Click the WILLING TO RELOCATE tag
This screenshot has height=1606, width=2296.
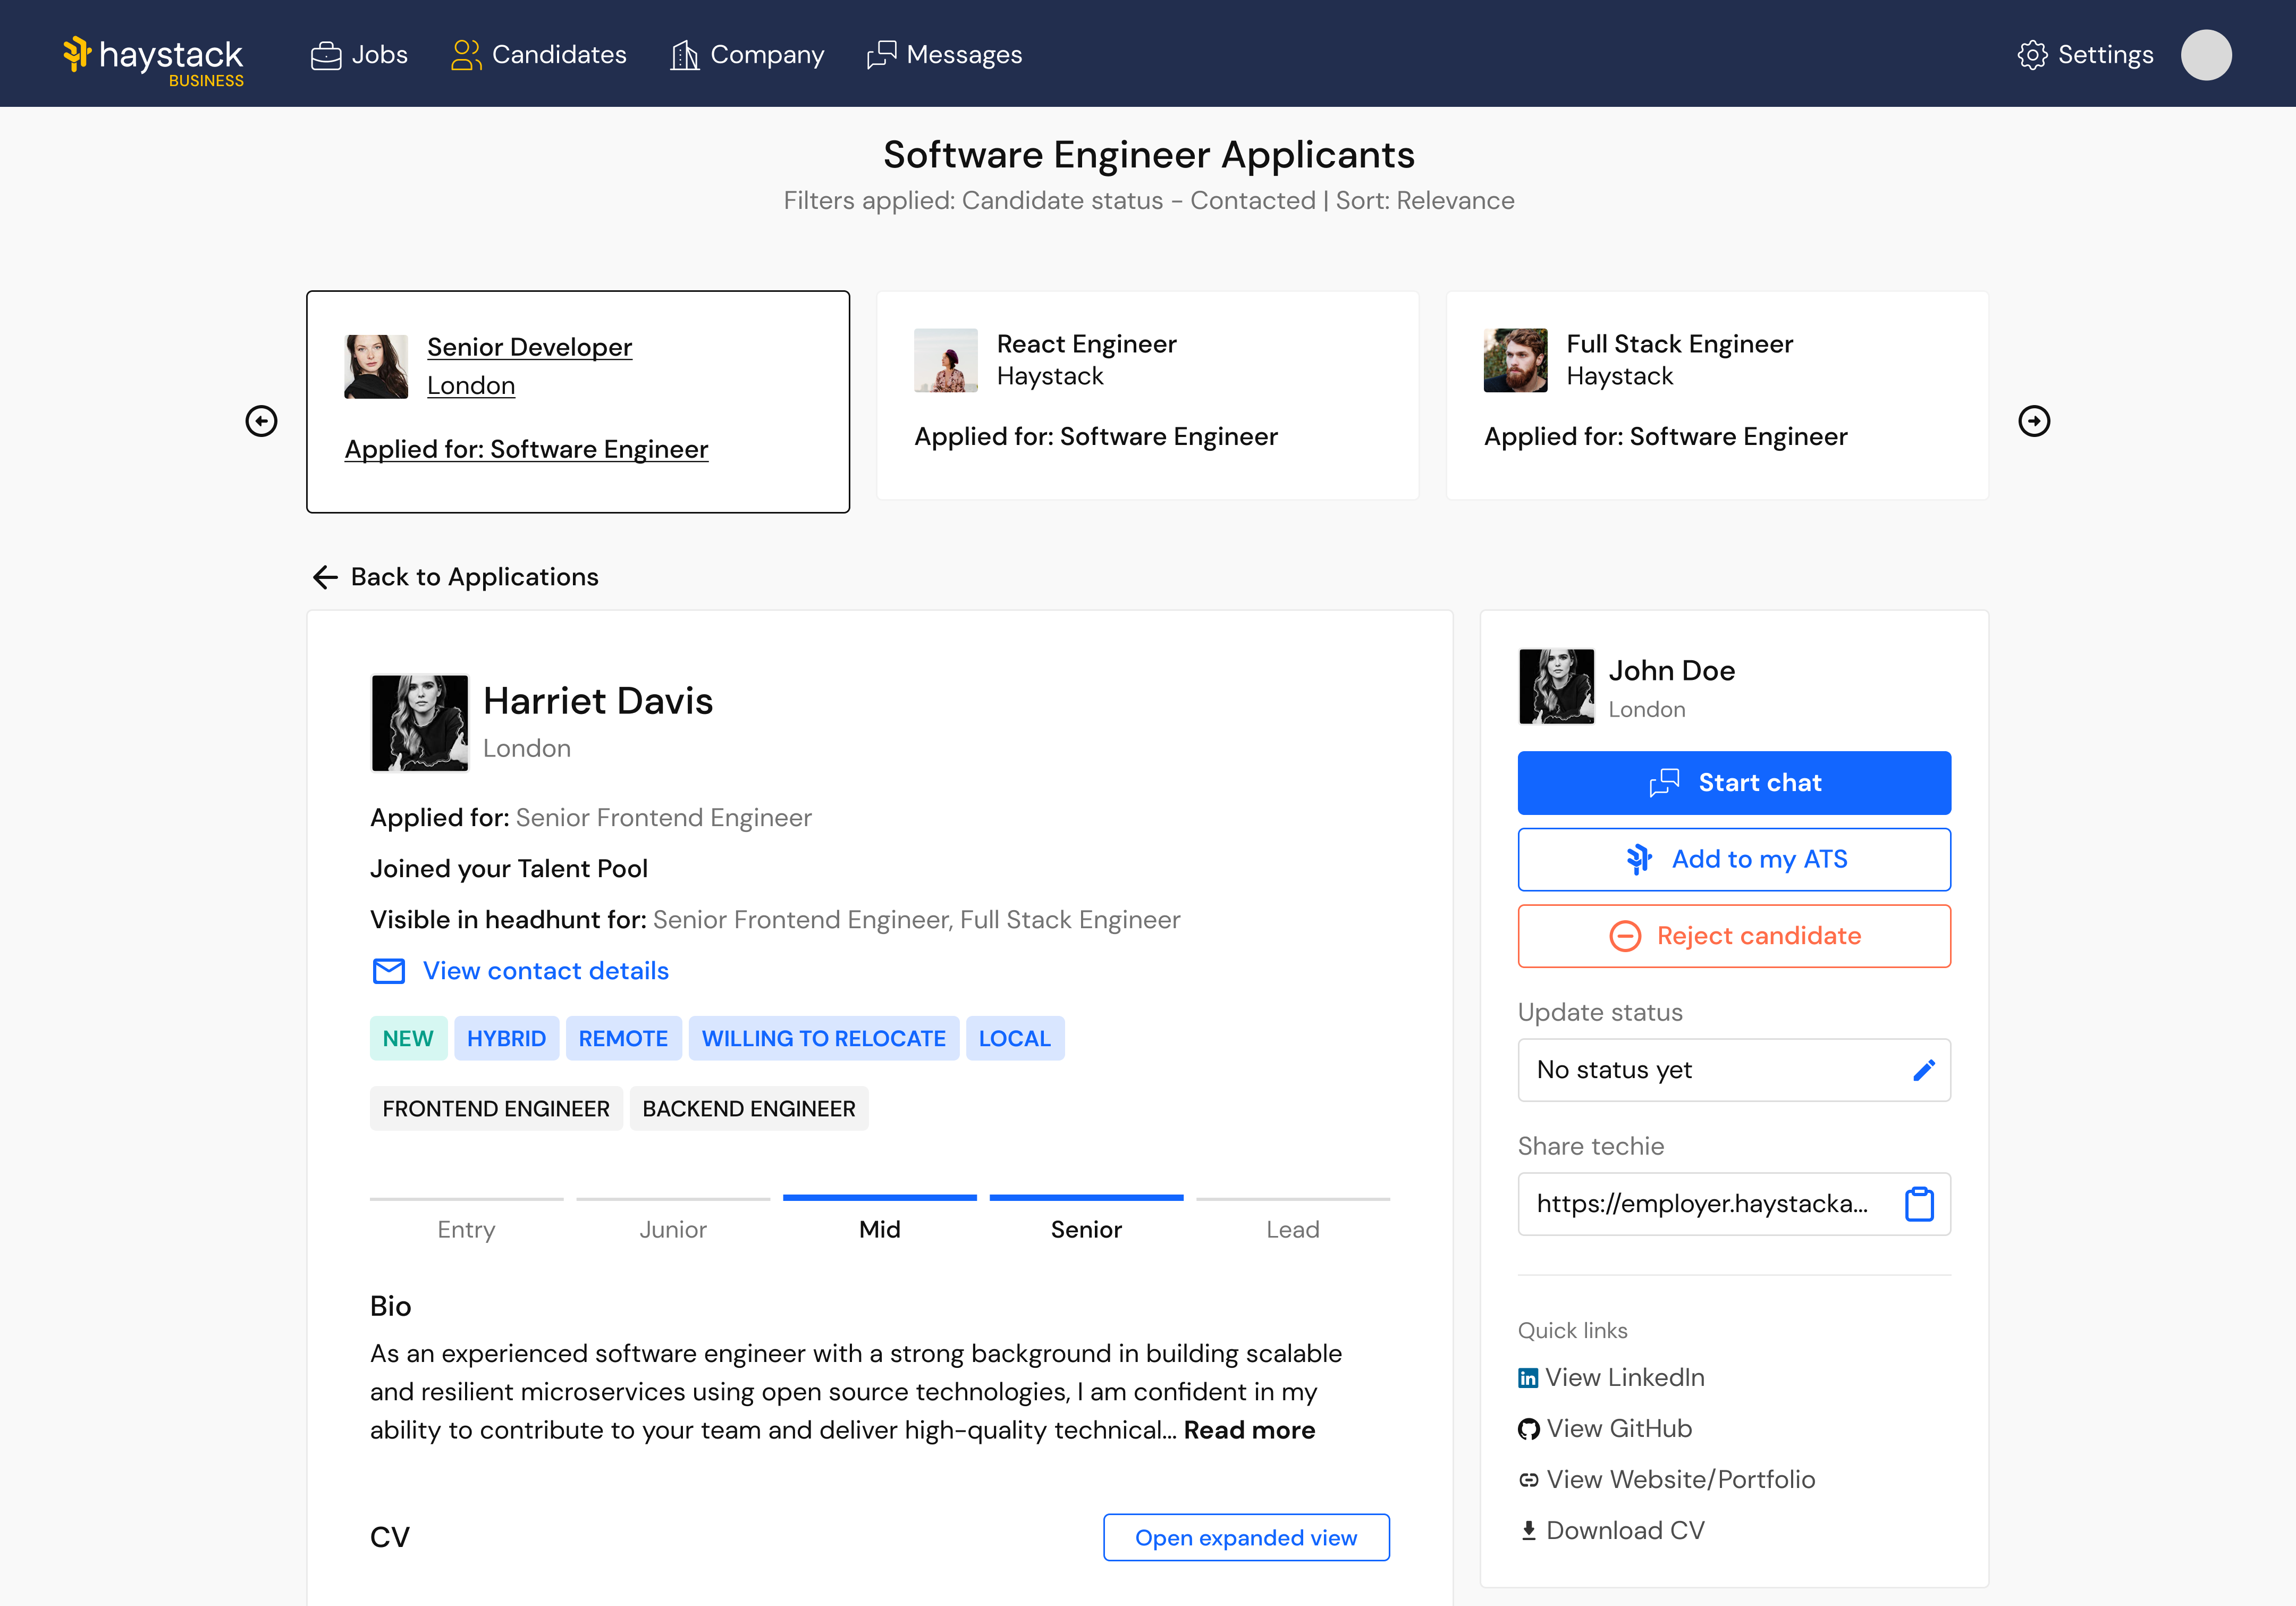pyautogui.click(x=823, y=1039)
